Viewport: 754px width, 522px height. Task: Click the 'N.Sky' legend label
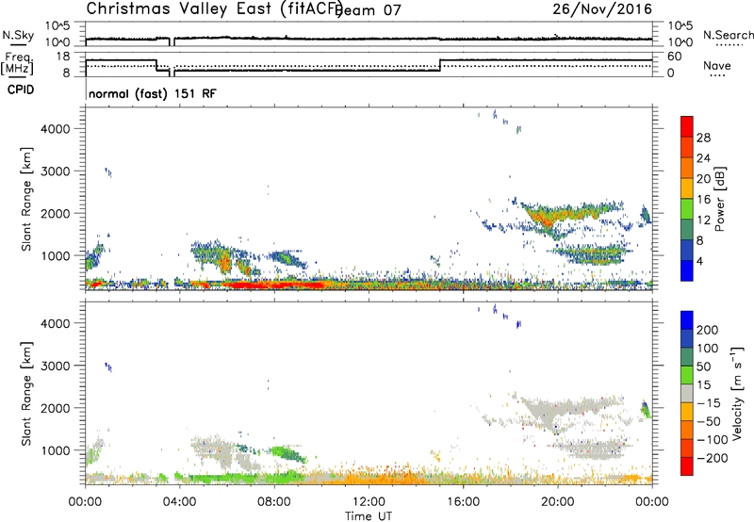tap(18, 35)
